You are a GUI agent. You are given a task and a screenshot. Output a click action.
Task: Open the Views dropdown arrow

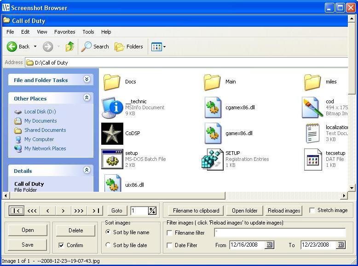[164, 47]
